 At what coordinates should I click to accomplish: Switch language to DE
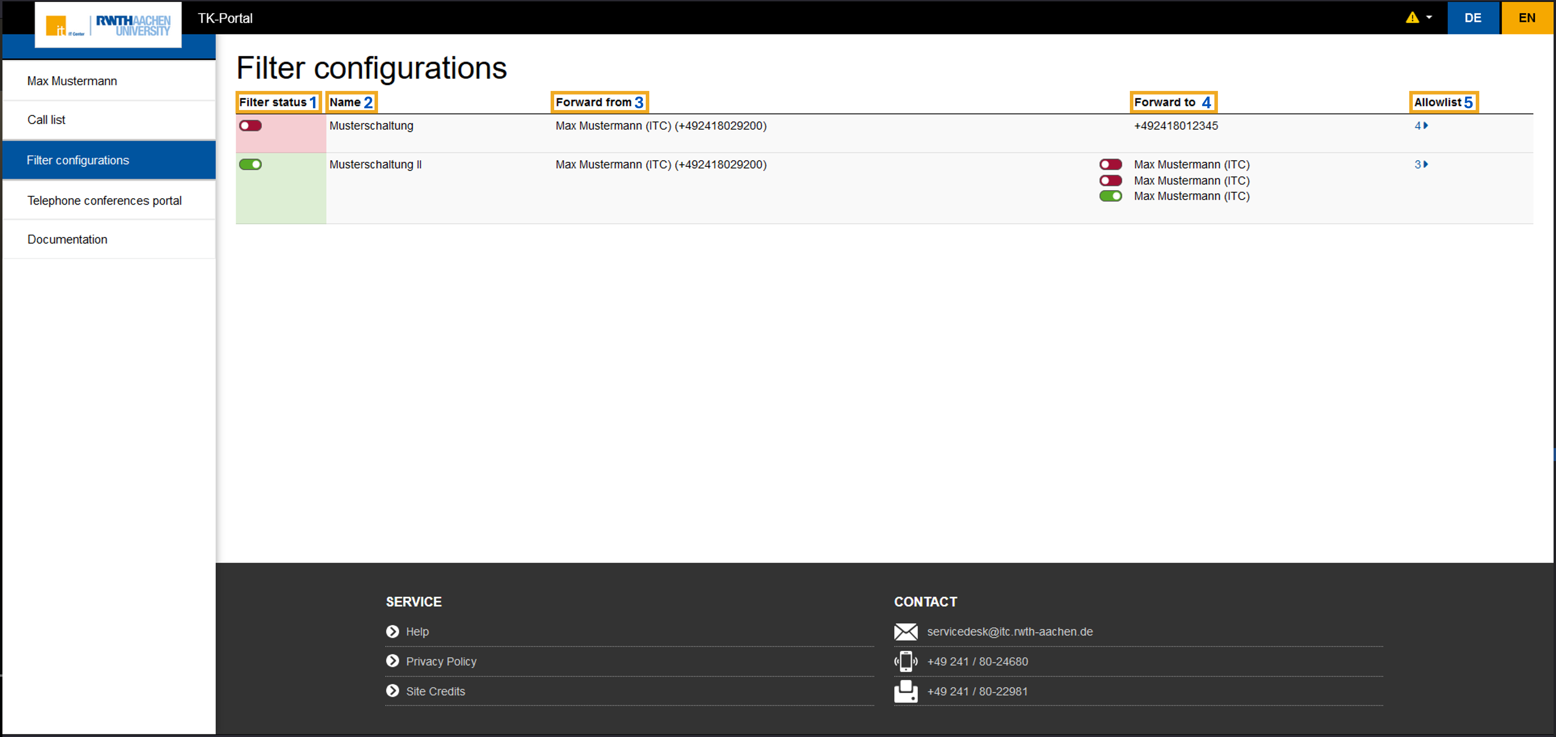1473,18
